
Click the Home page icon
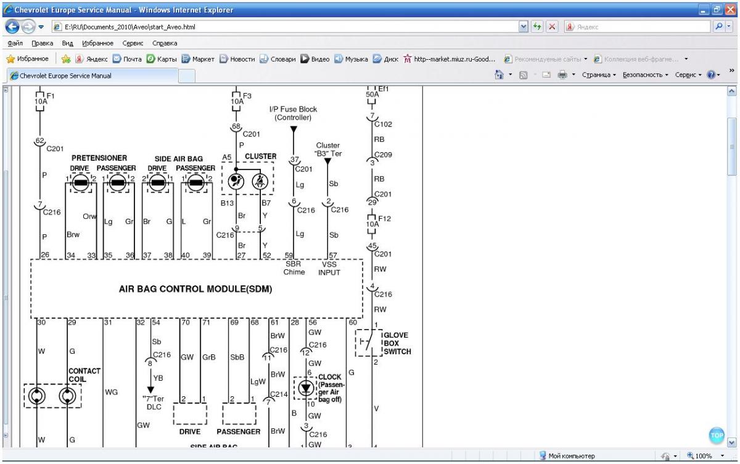[x=499, y=75]
